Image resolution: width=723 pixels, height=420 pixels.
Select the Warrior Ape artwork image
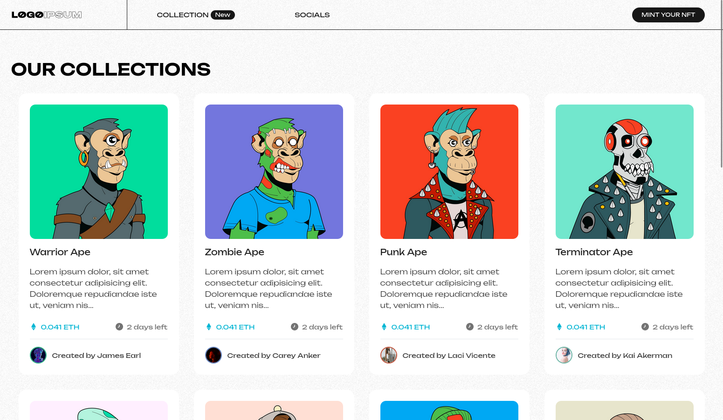[x=99, y=172]
